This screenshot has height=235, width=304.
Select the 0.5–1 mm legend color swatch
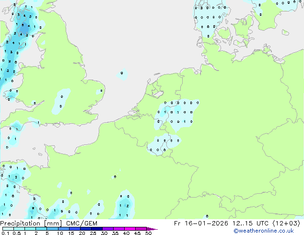coord(19,229)
